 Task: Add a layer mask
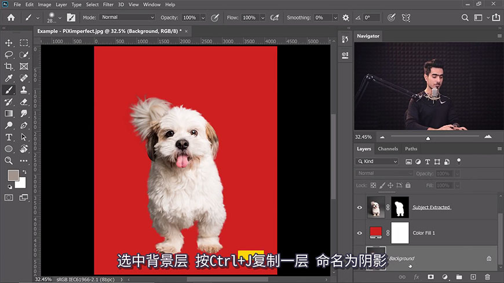[x=430, y=277]
